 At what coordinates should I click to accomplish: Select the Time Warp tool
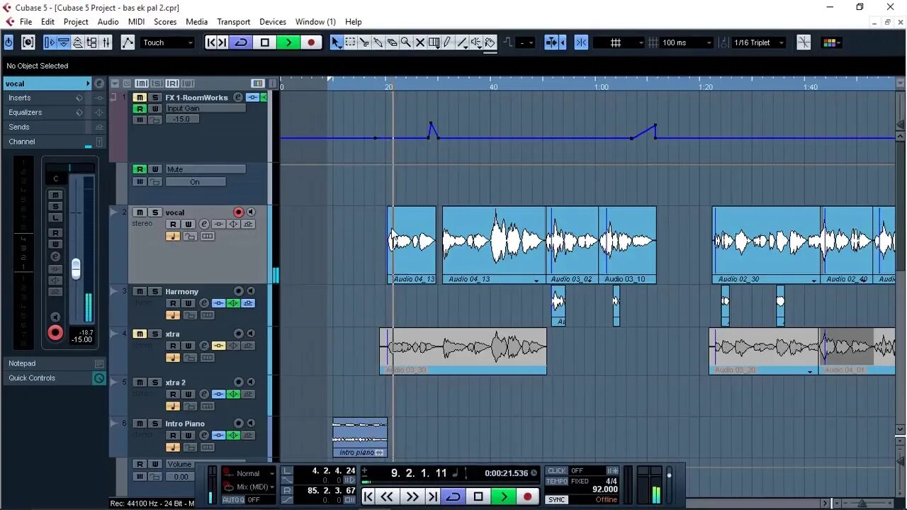[434, 42]
